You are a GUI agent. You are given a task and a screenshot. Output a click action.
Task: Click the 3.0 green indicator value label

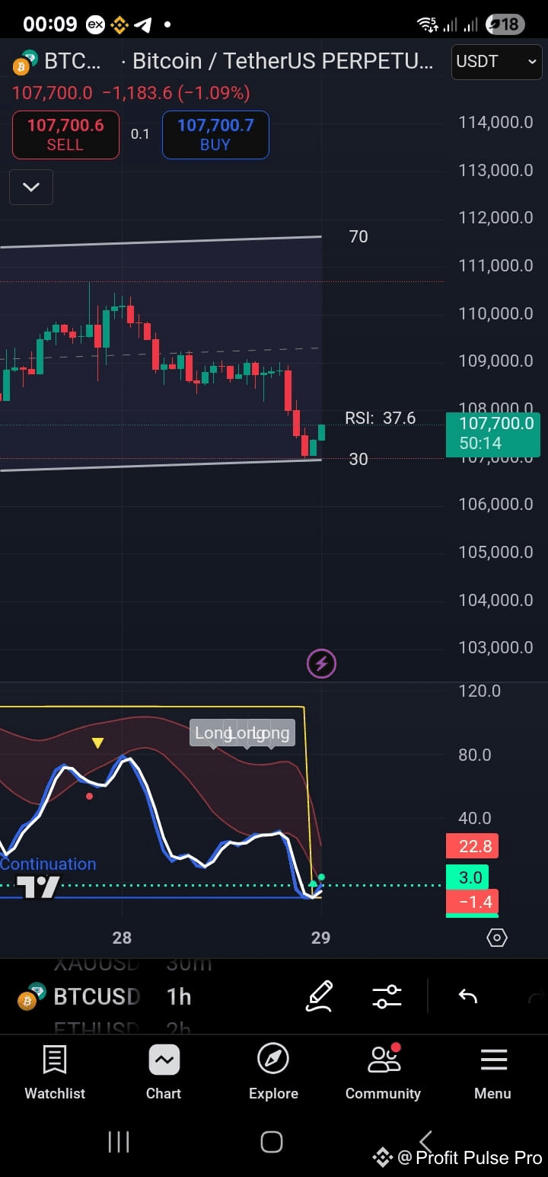coord(467,877)
